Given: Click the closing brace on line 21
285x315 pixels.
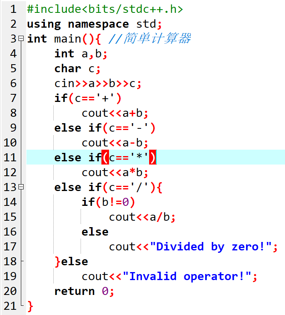Looking at the screenshot, I should (30, 306).
